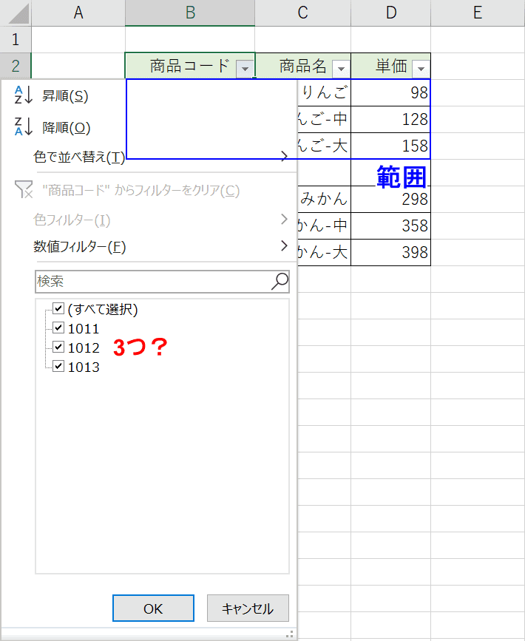525x641 pixels.
Task: Select column C header
Action: click(x=302, y=13)
